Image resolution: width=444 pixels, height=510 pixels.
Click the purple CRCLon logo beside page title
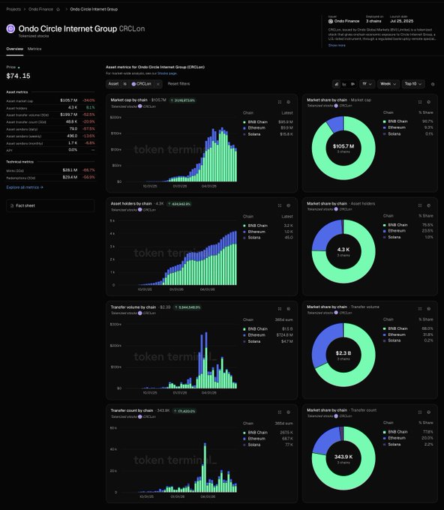point(10,28)
